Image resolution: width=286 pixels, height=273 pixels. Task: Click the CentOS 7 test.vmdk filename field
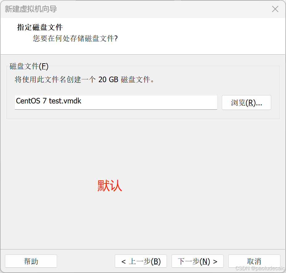click(116, 102)
